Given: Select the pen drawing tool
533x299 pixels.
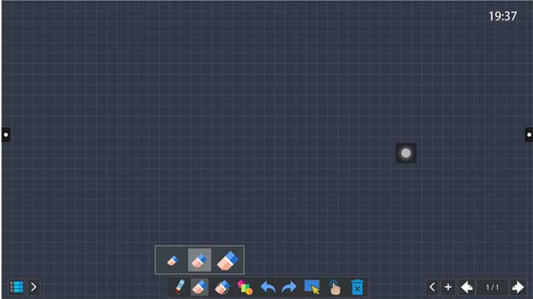Looking at the screenshot, I should tap(180, 287).
